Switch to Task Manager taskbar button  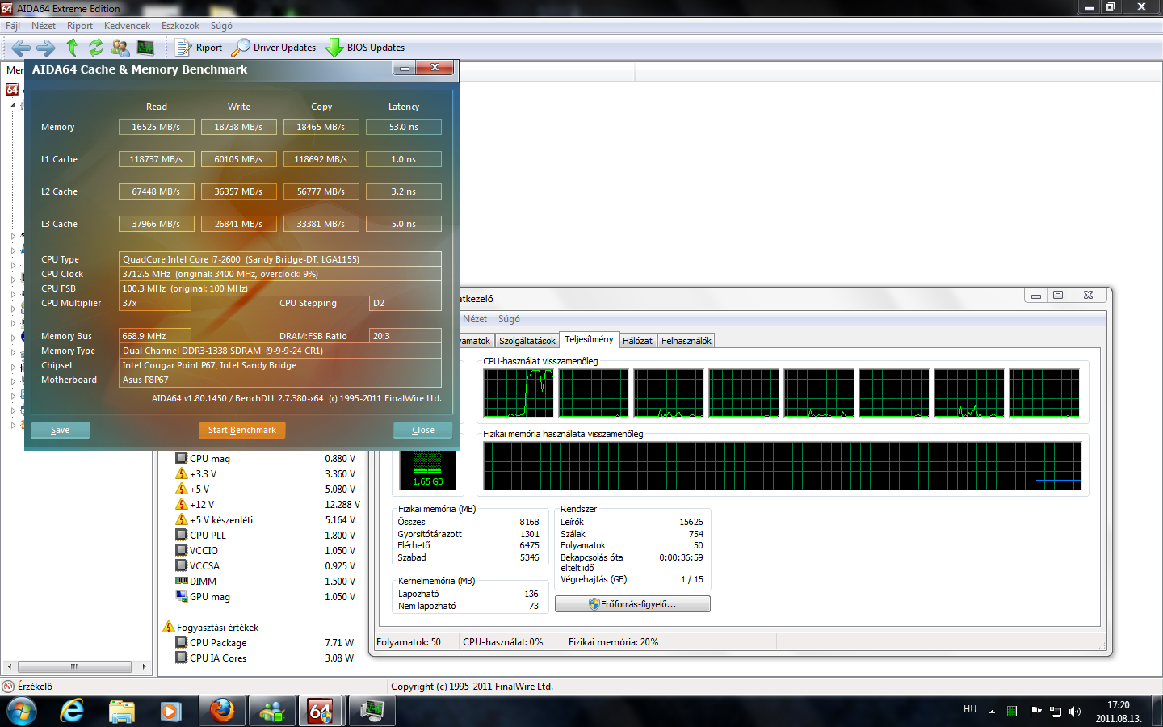371,711
